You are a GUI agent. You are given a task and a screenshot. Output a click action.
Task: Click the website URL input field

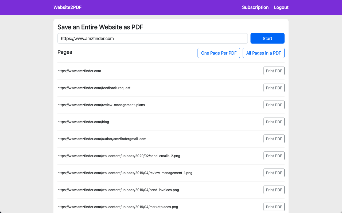tap(152, 38)
